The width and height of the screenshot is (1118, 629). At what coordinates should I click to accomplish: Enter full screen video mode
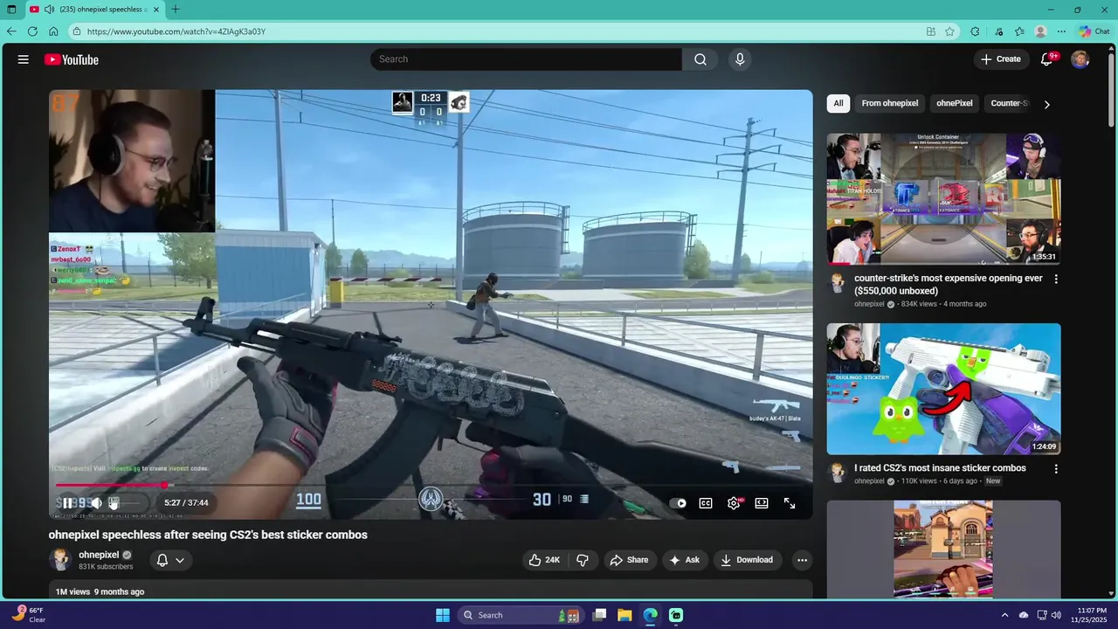coord(790,503)
